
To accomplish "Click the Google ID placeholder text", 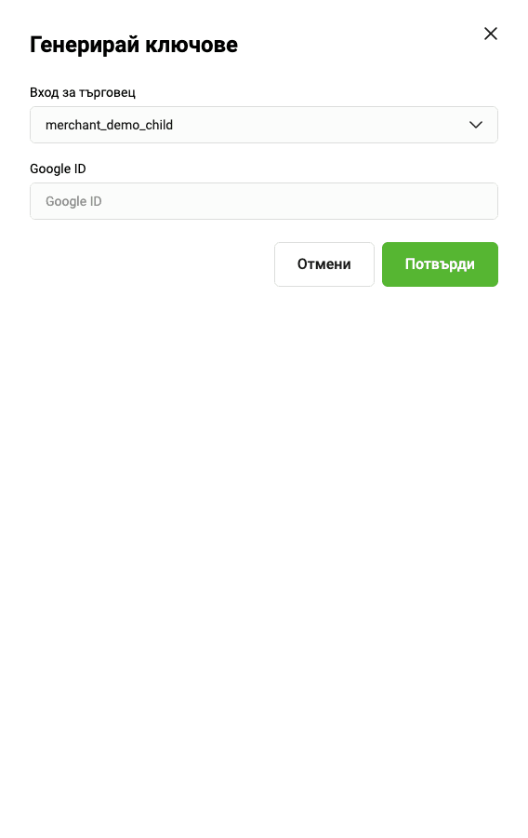I will 73,201.
